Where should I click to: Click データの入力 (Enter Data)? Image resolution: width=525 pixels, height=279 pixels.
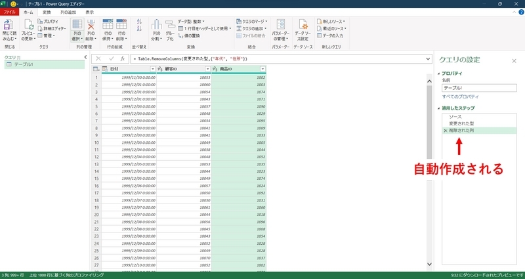coord(330,35)
